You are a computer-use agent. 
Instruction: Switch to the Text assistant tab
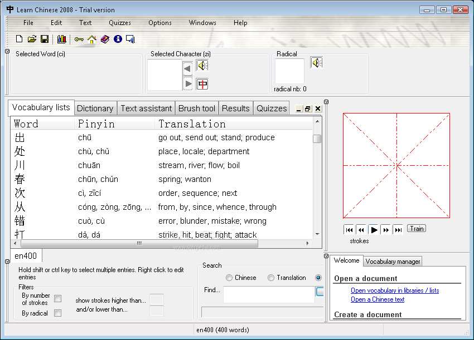click(146, 109)
